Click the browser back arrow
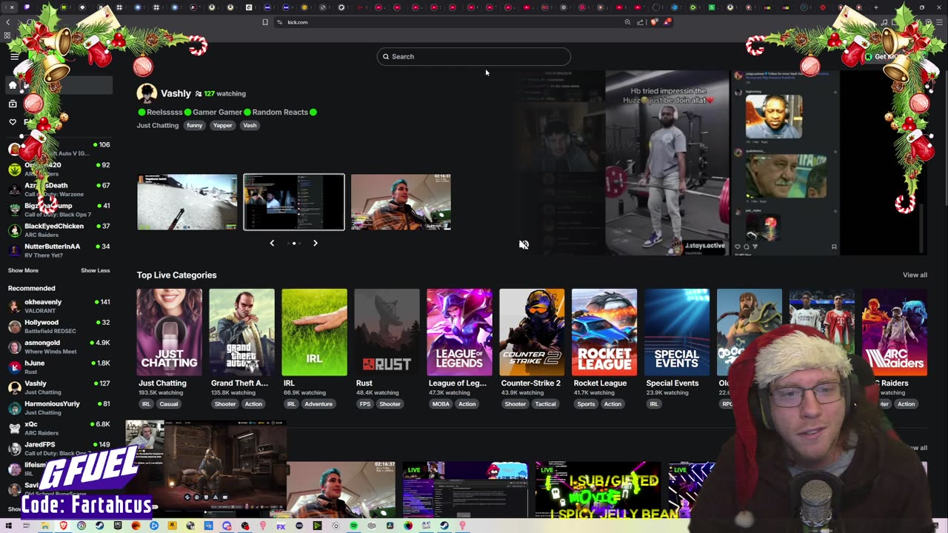The height and width of the screenshot is (533, 948). 8,22
